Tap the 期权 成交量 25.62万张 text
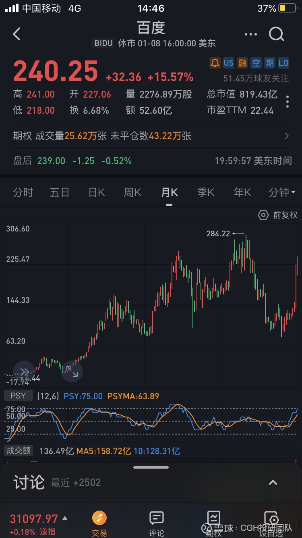The height and width of the screenshot is (538, 302). pos(60,136)
